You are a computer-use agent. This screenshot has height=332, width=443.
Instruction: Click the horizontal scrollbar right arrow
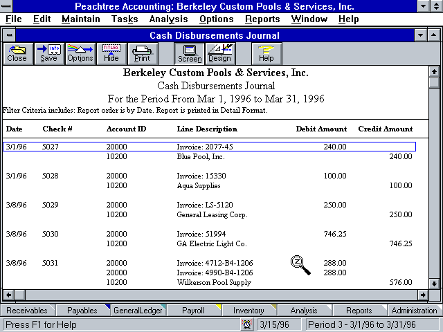coord(423,295)
